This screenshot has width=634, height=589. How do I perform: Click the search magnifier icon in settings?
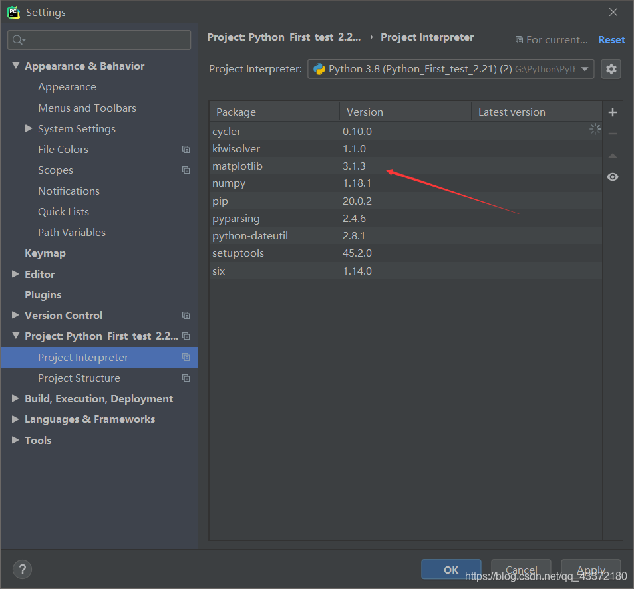(x=18, y=40)
